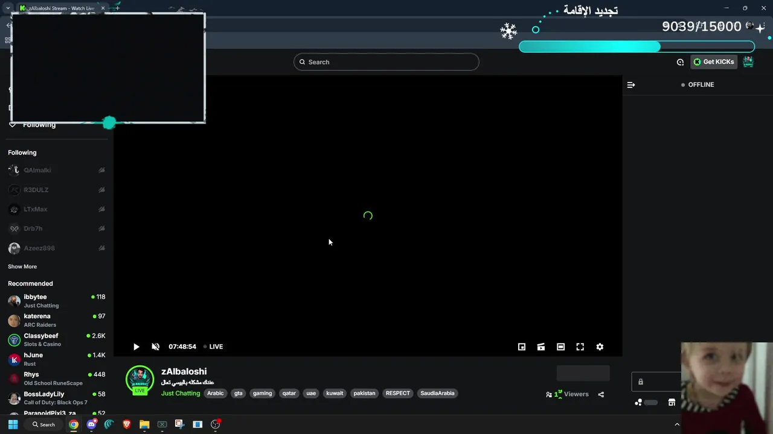Select the RESPECT tag

(397, 393)
